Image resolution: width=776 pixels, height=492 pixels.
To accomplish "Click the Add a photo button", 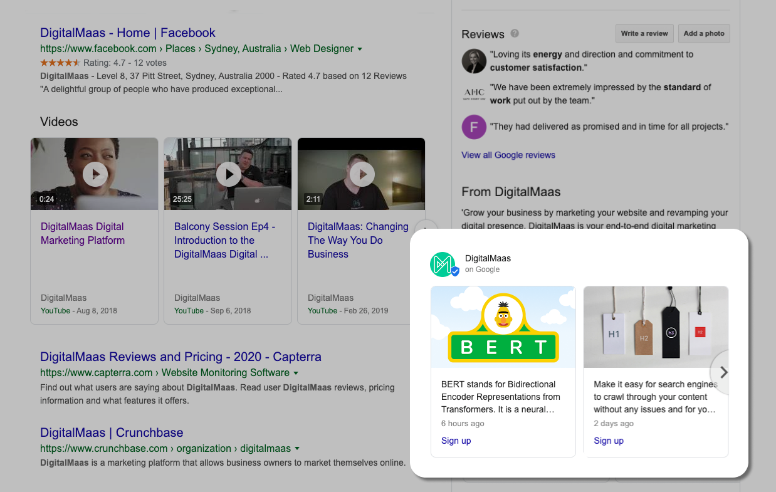I will click(704, 33).
